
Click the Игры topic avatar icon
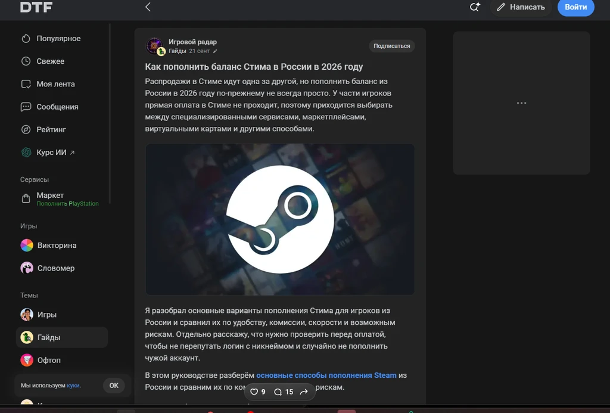pyautogui.click(x=26, y=315)
